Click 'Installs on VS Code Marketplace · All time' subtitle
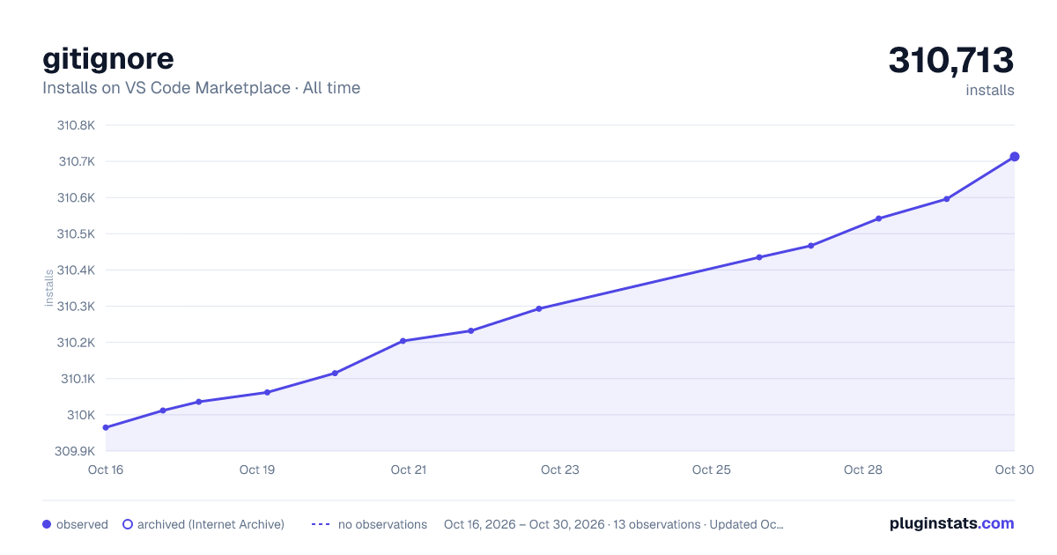1057x555 pixels. (x=201, y=88)
